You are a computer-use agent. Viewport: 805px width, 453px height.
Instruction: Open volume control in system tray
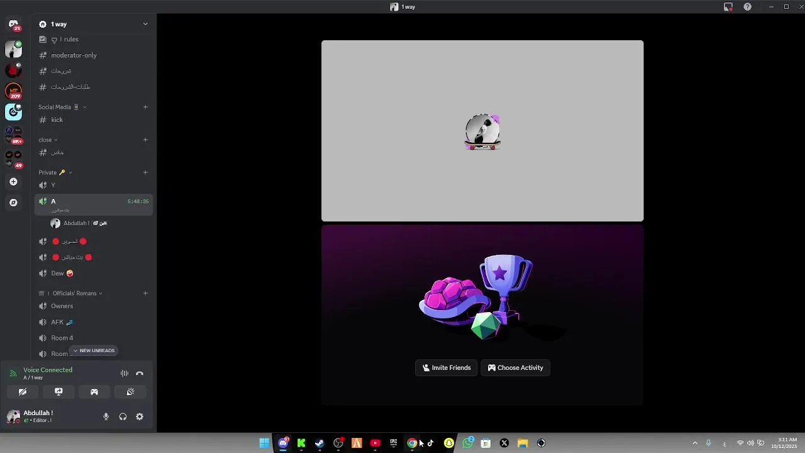tap(750, 443)
